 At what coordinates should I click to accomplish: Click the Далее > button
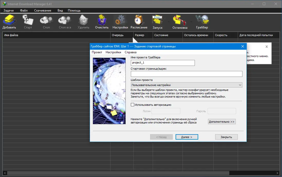187,137
